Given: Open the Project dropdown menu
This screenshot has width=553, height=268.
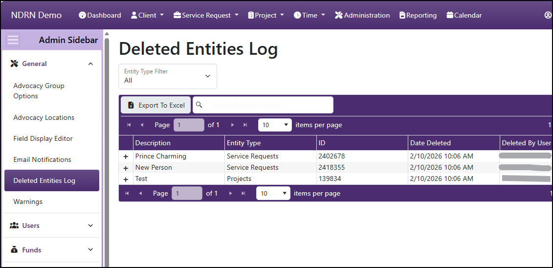Looking at the screenshot, I should coord(266,15).
